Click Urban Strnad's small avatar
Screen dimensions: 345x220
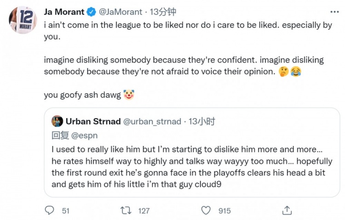click(x=57, y=121)
